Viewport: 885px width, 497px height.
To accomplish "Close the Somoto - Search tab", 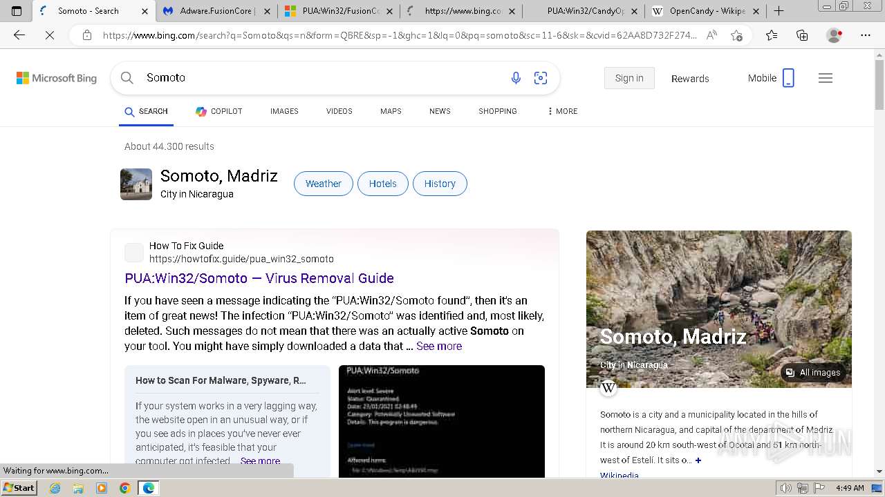I will pos(145,11).
